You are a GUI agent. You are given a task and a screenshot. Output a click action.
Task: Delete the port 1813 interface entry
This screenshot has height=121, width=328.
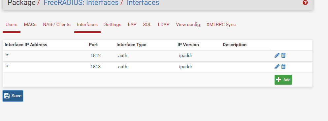[x=283, y=67]
